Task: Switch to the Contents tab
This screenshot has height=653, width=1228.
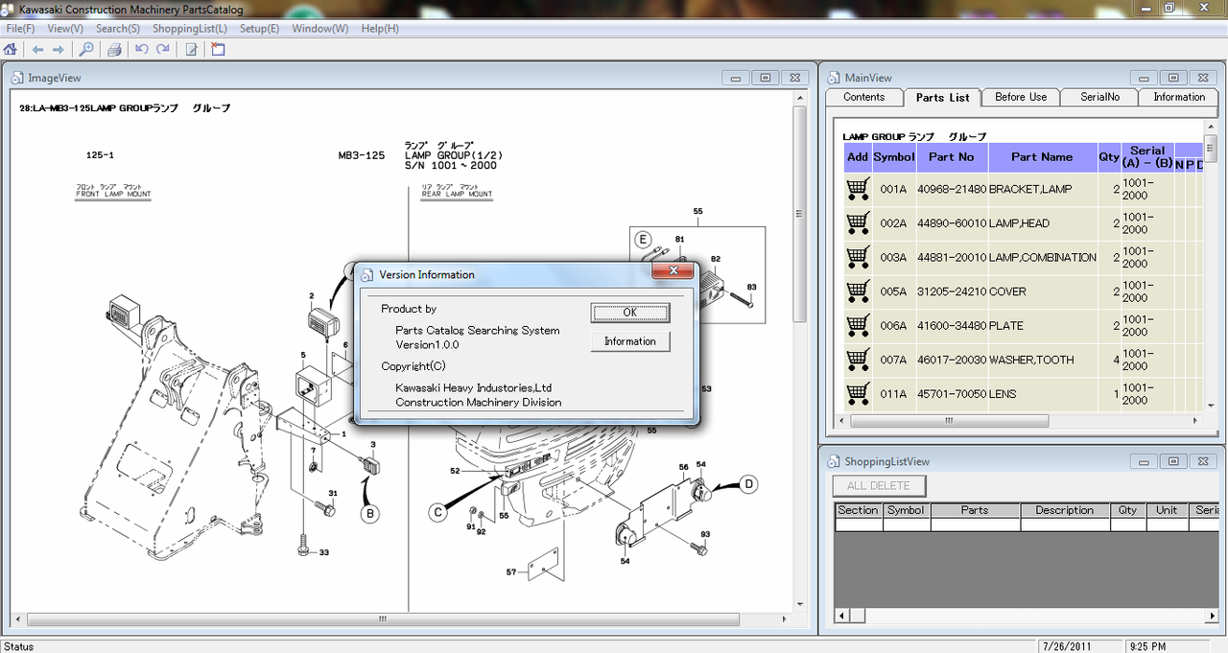Action: 864,97
